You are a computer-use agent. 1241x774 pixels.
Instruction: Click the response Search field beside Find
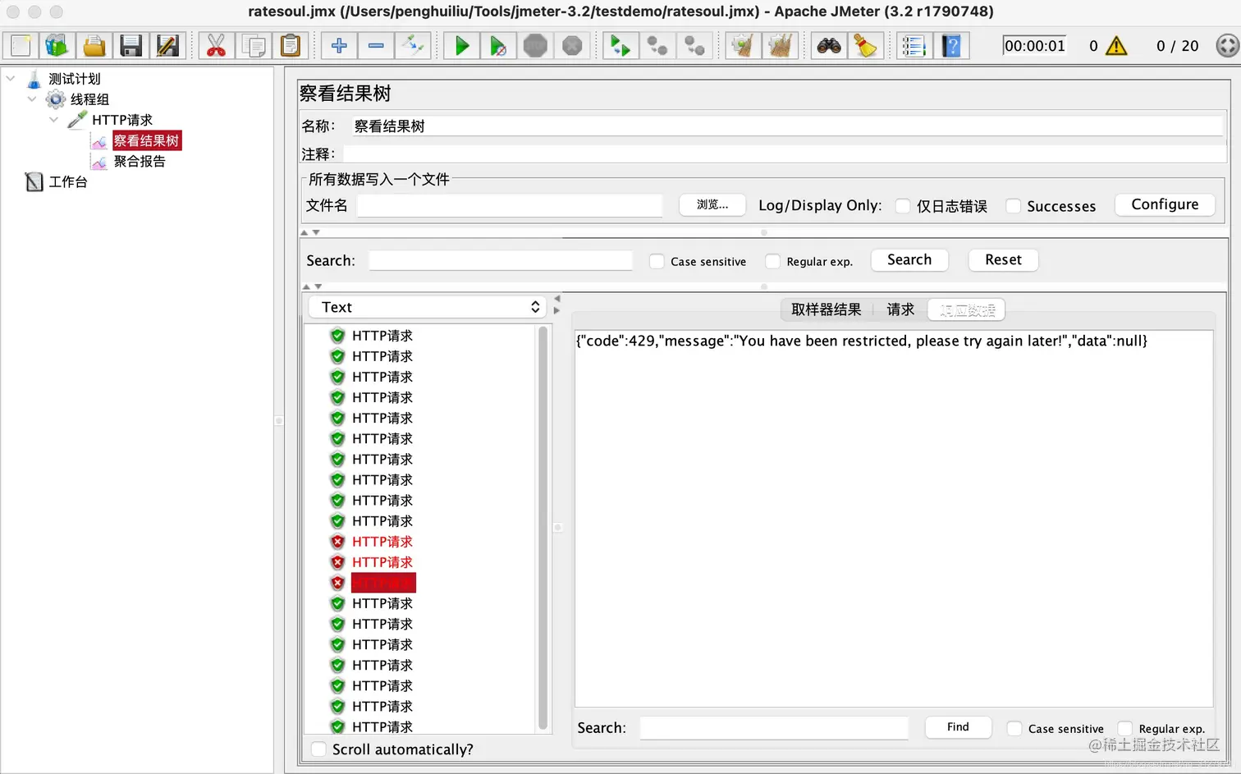point(774,728)
